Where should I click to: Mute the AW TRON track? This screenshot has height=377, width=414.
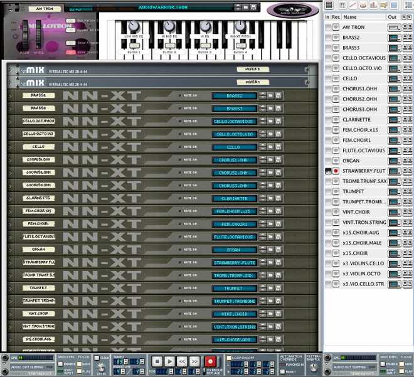tap(405, 27)
